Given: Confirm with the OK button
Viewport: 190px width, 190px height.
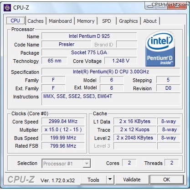Looking at the screenshot, I should click(167, 180).
